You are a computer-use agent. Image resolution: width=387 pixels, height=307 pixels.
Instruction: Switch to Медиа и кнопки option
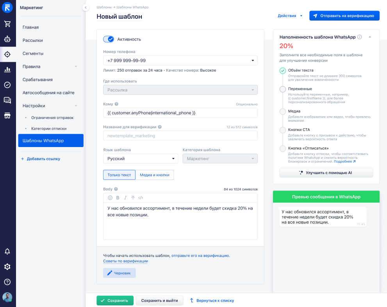tap(155, 175)
